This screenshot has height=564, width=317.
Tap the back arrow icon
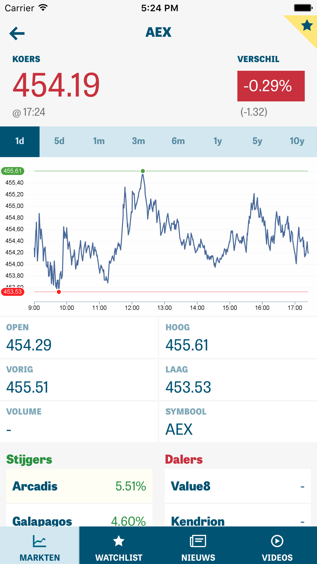tap(17, 33)
